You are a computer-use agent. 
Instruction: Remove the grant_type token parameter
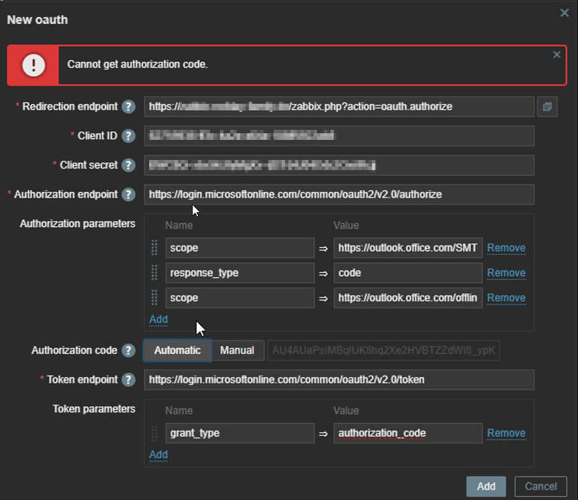[x=506, y=433]
